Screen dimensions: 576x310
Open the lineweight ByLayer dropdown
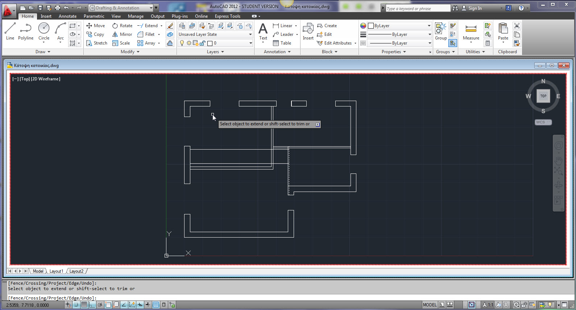point(400,34)
